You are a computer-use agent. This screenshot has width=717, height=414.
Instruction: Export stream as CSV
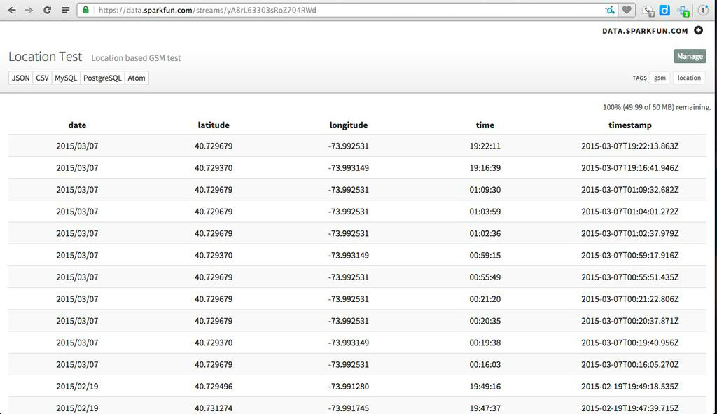42,78
